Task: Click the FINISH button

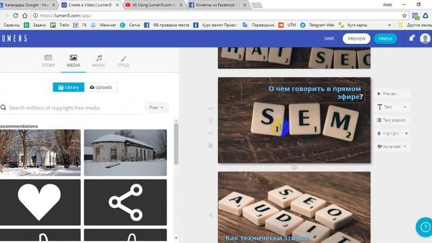Action: click(385, 39)
